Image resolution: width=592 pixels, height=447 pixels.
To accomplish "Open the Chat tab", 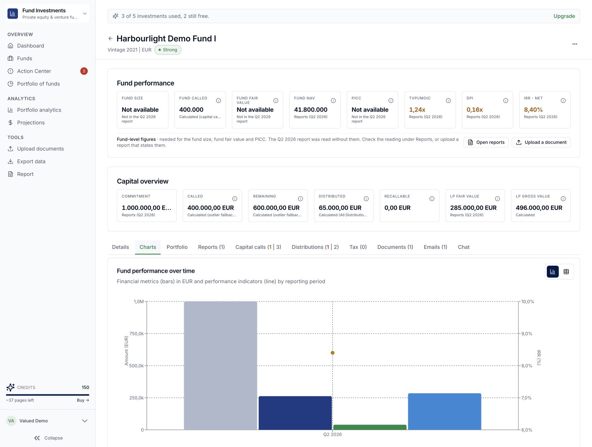I will pos(464,247).
